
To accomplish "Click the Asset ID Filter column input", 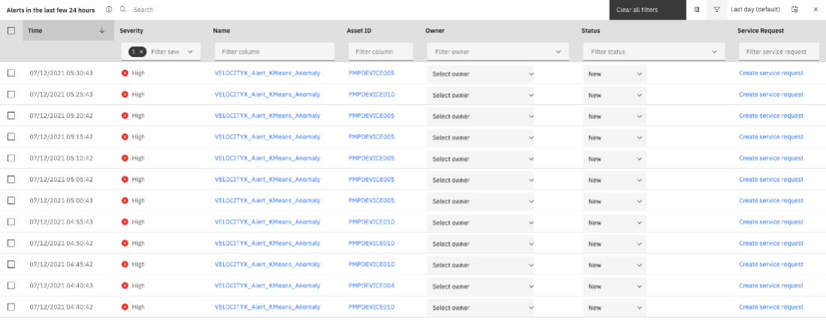I will [381, 52].
